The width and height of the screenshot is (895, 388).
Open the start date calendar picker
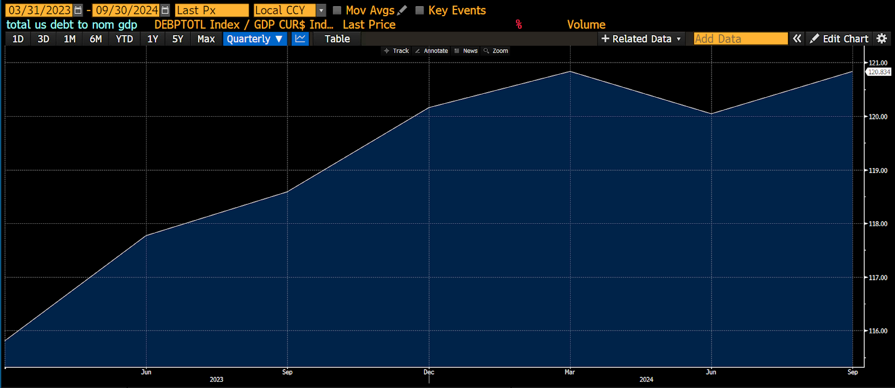[78, 11]
